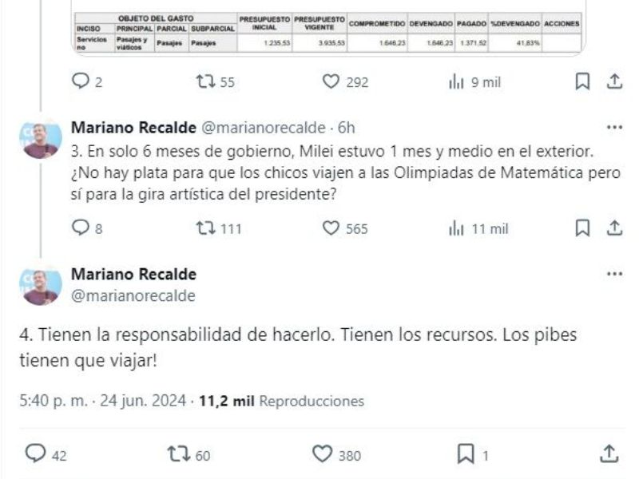Open more options menu for tweet 3
Viewport: 639px width, 479px height.
tap(614, 128)
